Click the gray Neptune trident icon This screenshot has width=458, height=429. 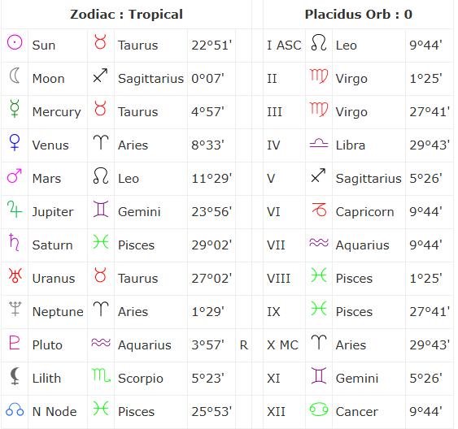(15, 309)
